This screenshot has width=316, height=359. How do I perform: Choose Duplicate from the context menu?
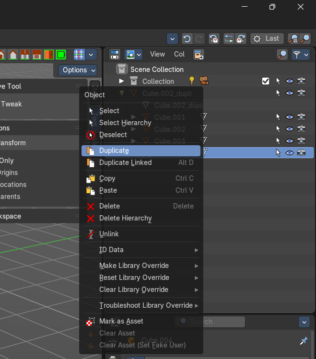(x=141, y=151)
